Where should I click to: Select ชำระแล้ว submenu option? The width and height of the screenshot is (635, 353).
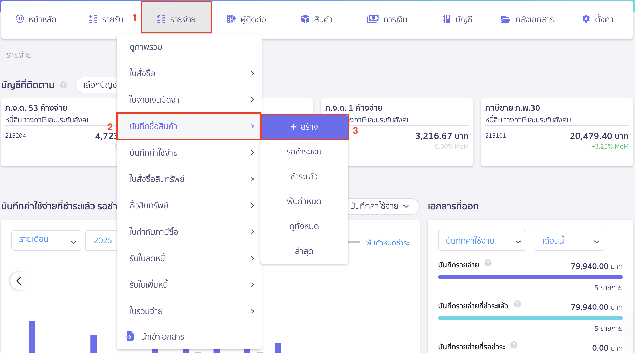tap(304, 176)
